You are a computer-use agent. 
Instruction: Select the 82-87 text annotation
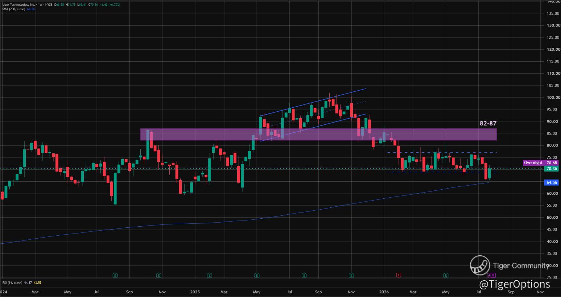pyautogui.click(x=488, y=123)
